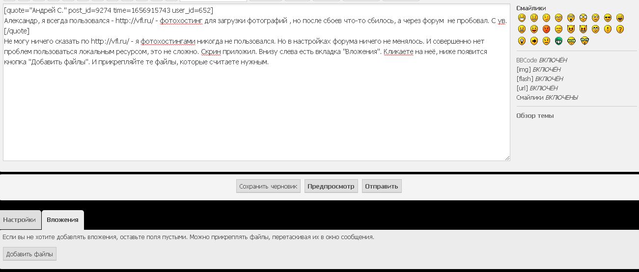The image size is (639, 272).
Task: Insert the exclamation mark smiley
Action: pyautogui.click(x=608, y=29)
